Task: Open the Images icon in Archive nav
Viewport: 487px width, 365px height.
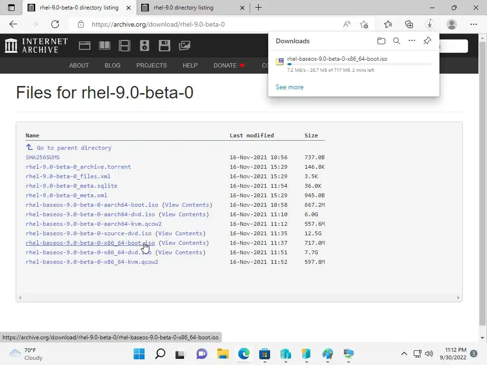Action: coord(185,46)
